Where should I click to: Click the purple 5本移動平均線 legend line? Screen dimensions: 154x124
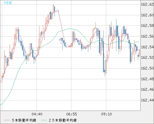[7, 120]
